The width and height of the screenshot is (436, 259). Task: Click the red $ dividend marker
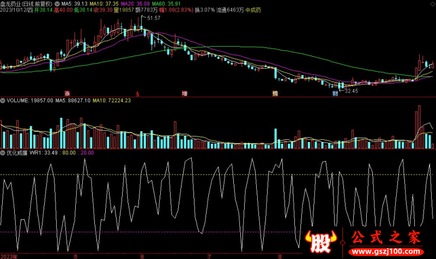pos(137,94)
